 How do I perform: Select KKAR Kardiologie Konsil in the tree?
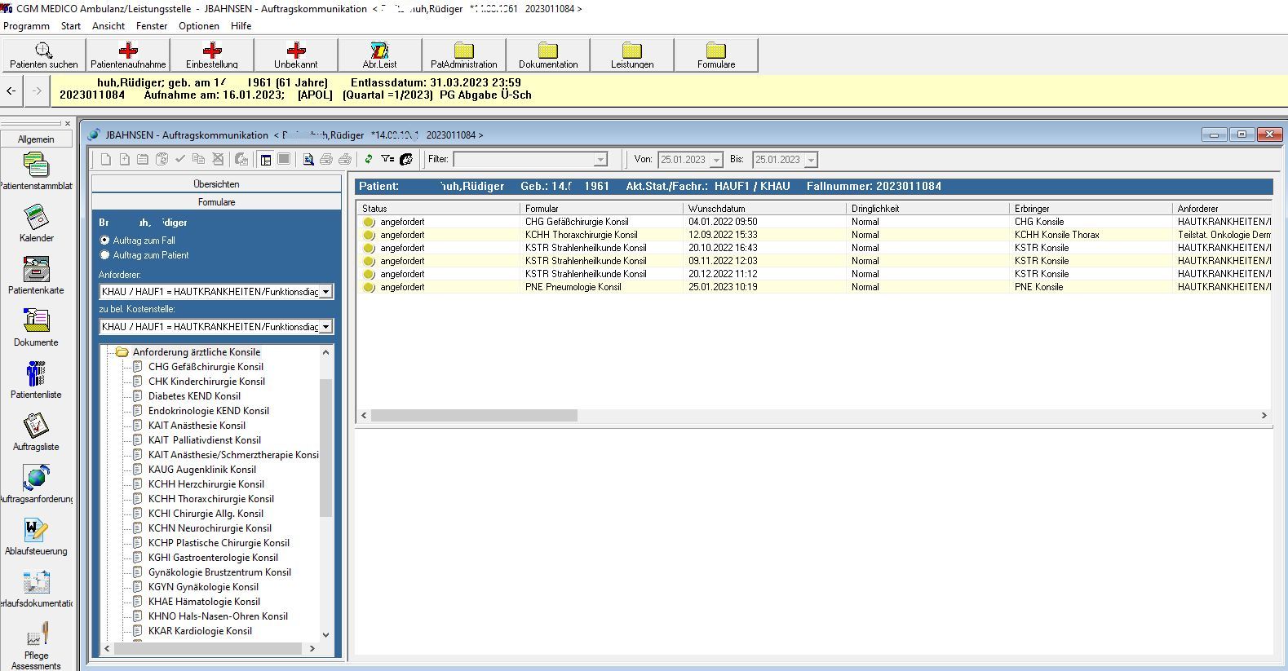(x=200, y=631)
